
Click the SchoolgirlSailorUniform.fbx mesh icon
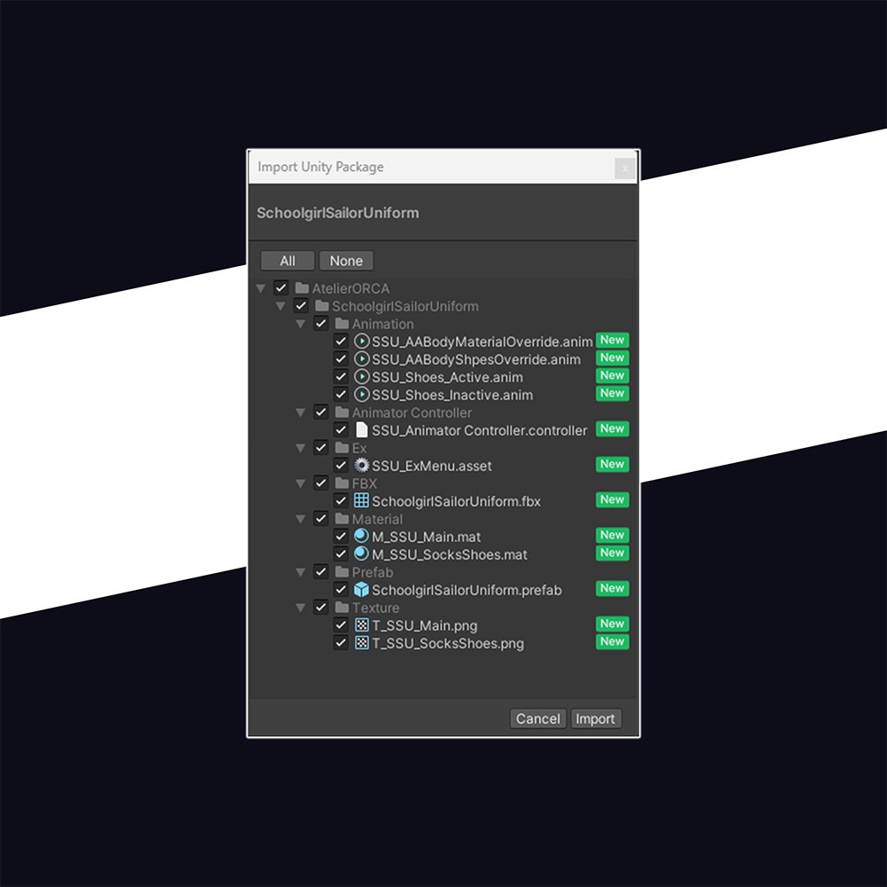click(x=362, y=500)
